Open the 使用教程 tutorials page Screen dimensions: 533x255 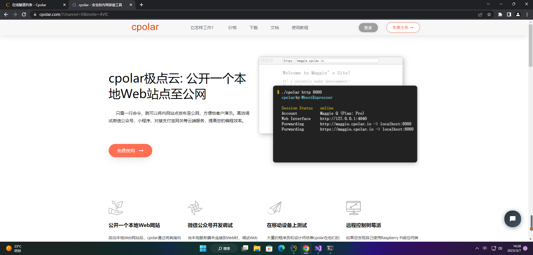[300, 28]
